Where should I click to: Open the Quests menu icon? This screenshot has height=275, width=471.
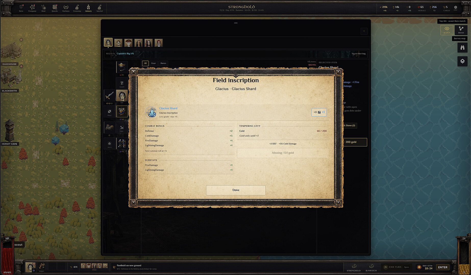coord(55,8)
